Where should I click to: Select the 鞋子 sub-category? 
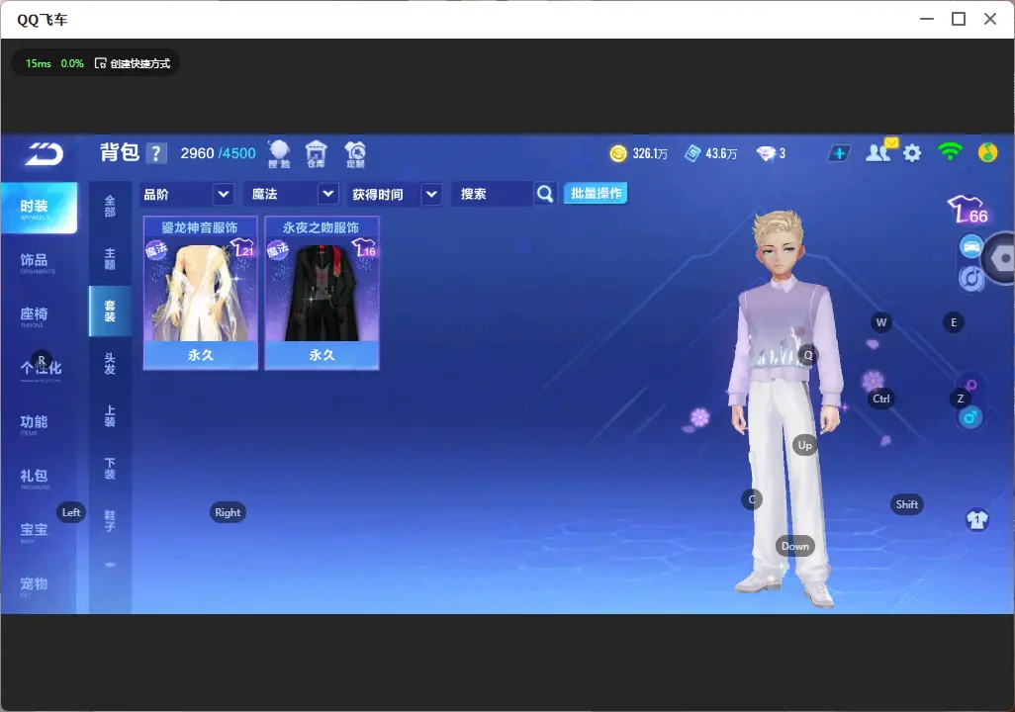tap(110, 521)
